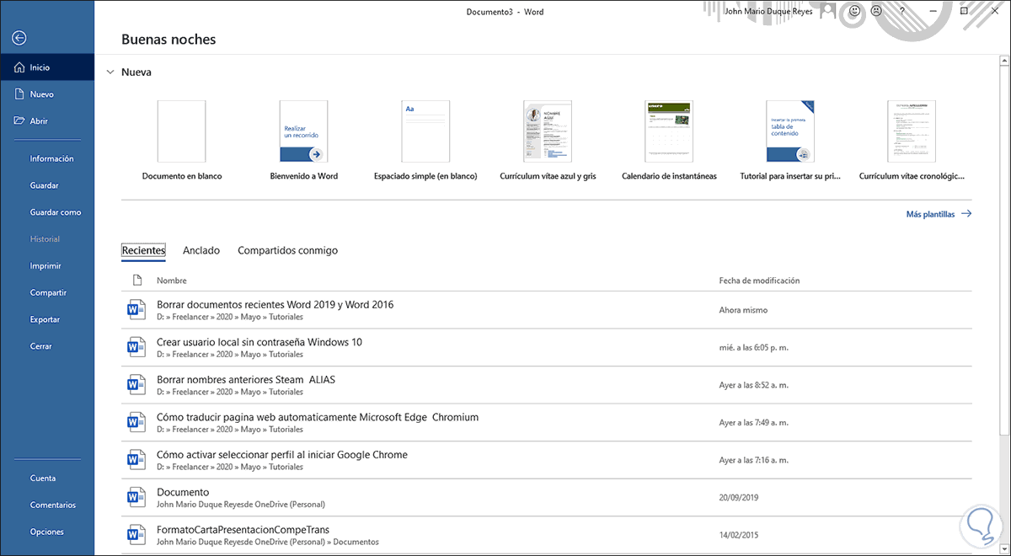Open Calendario de instantáneas template

pyautogui.click(x=669, y=142)
